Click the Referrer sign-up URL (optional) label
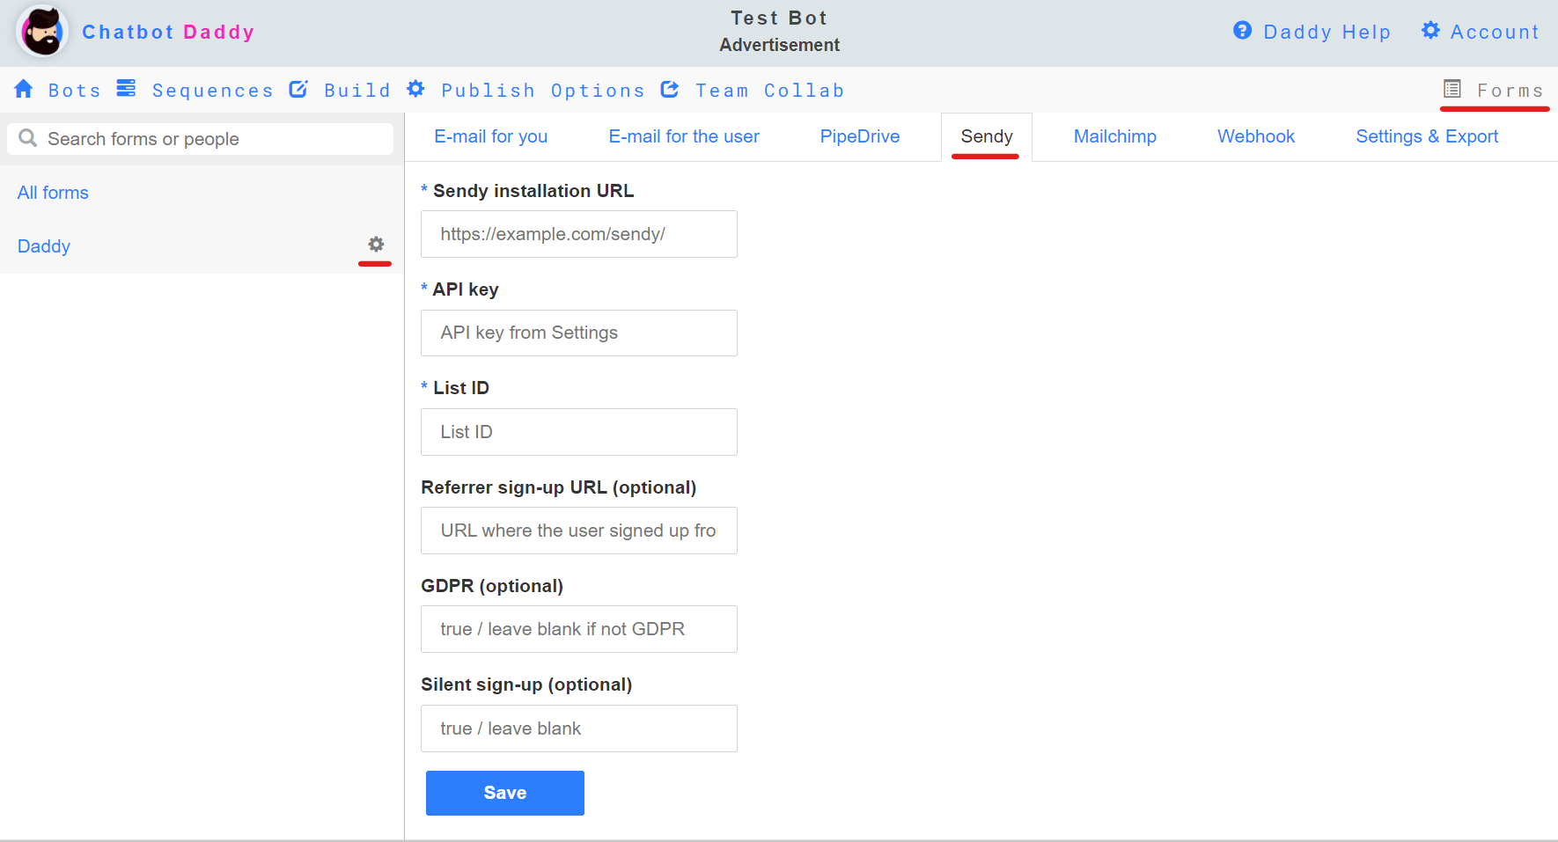 [x=559, y=487]
